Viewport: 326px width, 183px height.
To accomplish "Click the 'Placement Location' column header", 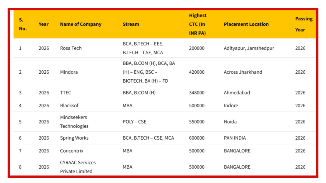I will (246, 24).
